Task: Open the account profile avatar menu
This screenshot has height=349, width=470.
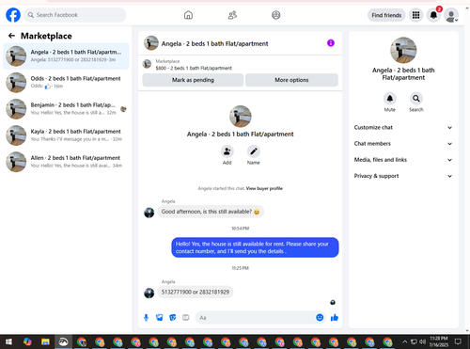Action: pyautogui.click(x=451, y=16)
